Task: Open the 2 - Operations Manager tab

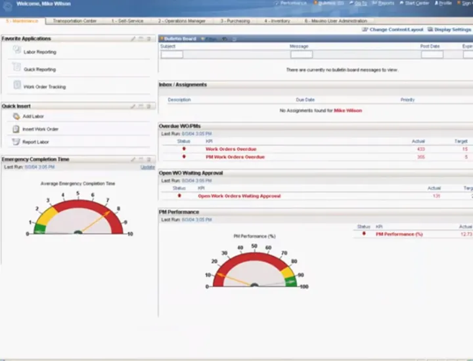Action: tap(182, 21)
